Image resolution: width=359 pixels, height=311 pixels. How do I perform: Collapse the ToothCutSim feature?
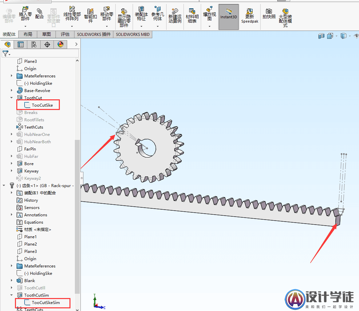click(11, 295)
